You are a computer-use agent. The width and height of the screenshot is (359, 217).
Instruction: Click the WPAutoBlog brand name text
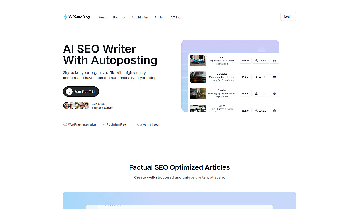point(79,17)
